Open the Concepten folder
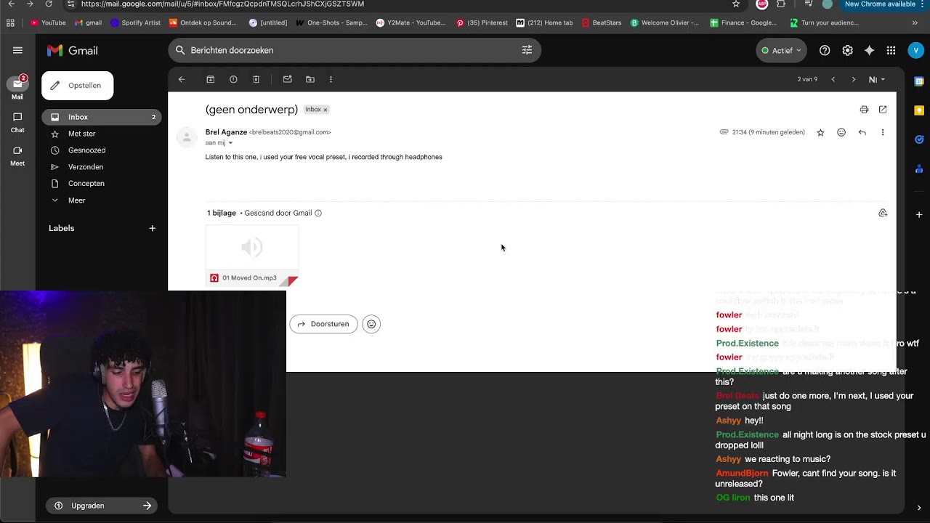 [102, 184]
